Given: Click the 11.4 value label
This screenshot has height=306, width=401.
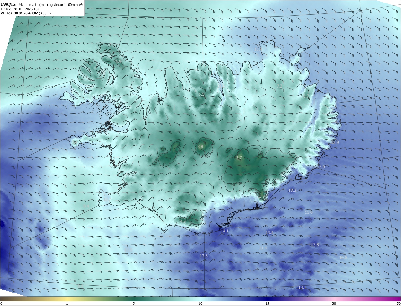Looking at the screenshot, I should pyautogui.click(x=263, y=248).
